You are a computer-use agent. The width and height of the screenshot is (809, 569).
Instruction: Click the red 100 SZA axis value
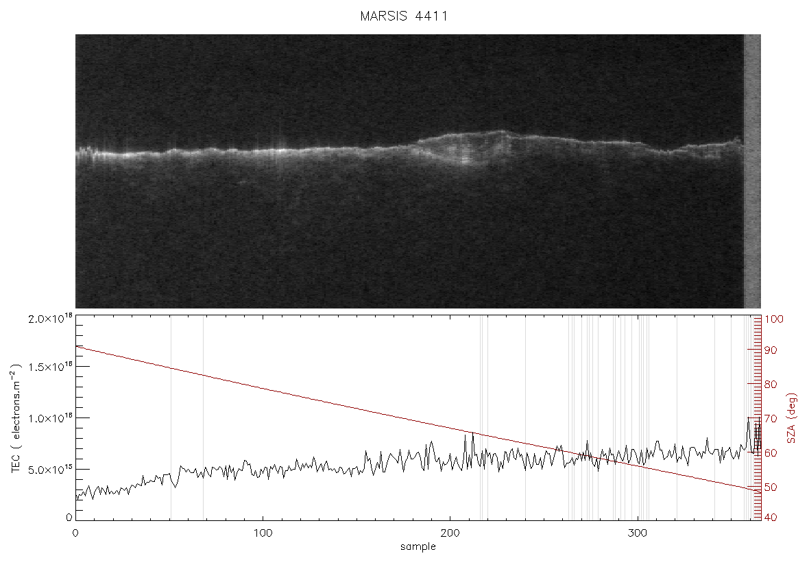pos(774,319)
